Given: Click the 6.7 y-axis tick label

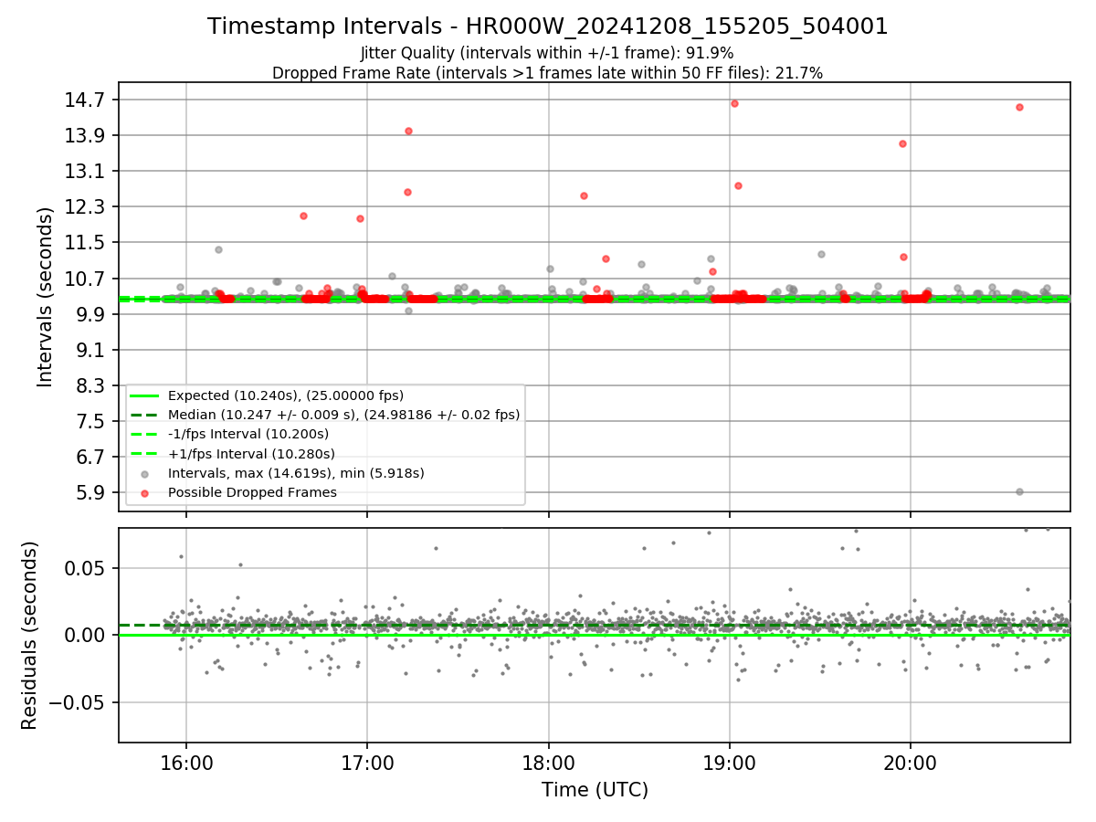Looking at the screenshot, I should [x=90, y=457].
